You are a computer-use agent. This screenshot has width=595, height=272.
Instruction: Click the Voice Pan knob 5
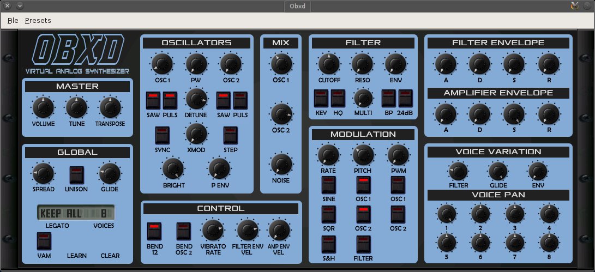coord(447,241)
